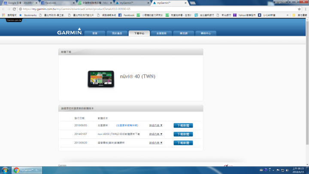Select the Download Center (下載中心) nav tab

coord(139,34)
